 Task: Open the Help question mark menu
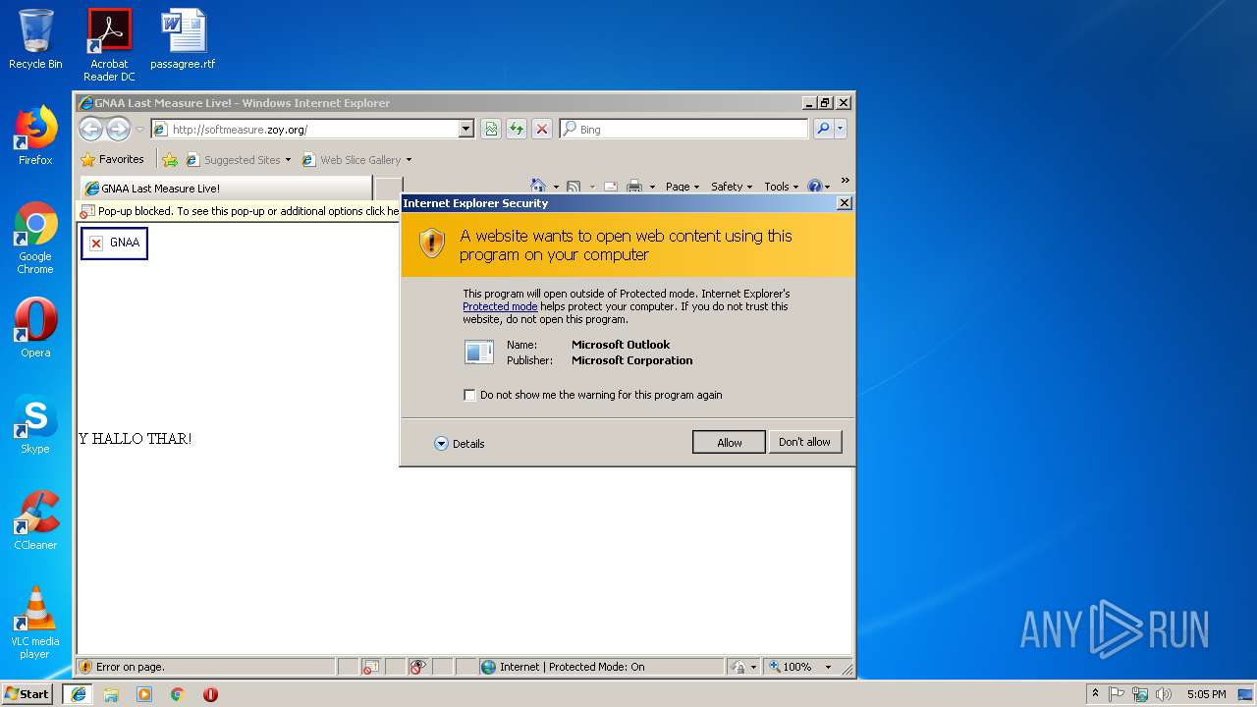818,187
